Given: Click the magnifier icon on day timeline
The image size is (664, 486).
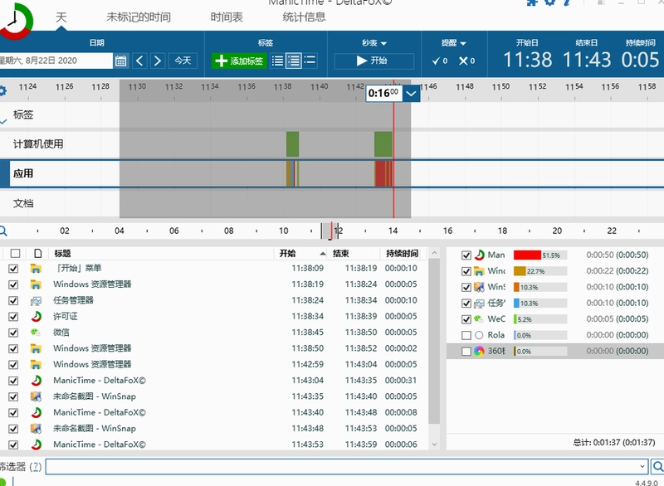Looking at the screenshot, I should pos(3,231).
